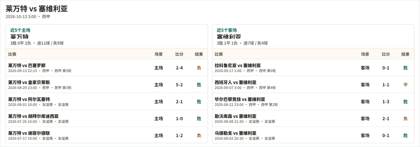Click the 胜 result in the 毕尔巴鄂竞技 row

pyautogui.click(x=405, y=101)
